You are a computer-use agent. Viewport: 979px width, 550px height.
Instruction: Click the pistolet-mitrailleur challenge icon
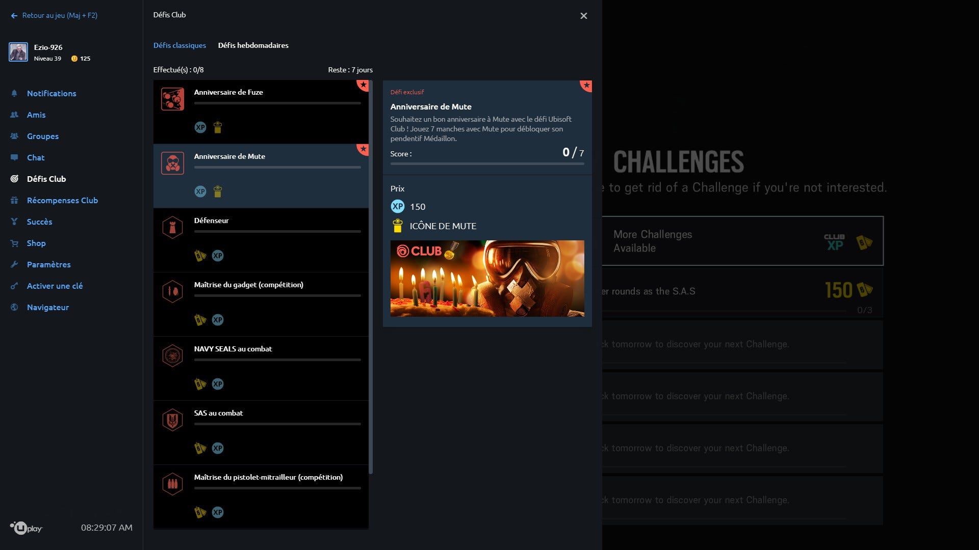click(x=172, y=484)
